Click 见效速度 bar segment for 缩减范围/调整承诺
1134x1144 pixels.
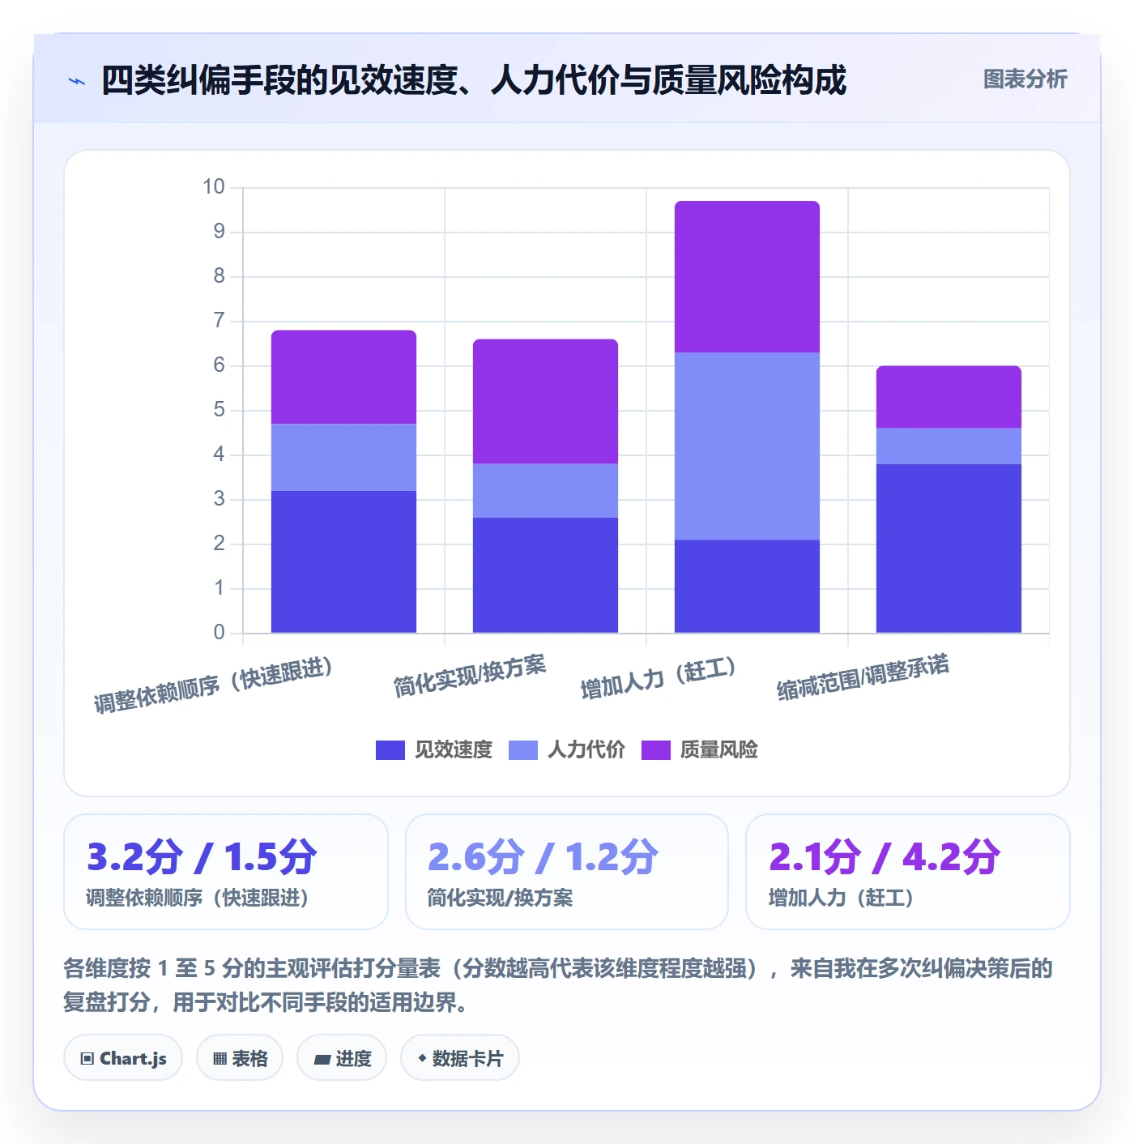949,549
